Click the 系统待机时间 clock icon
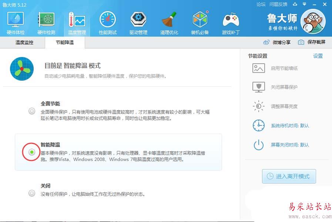This screenshot has width=332, height=222. pyautogui.click(x=258, y=125)
